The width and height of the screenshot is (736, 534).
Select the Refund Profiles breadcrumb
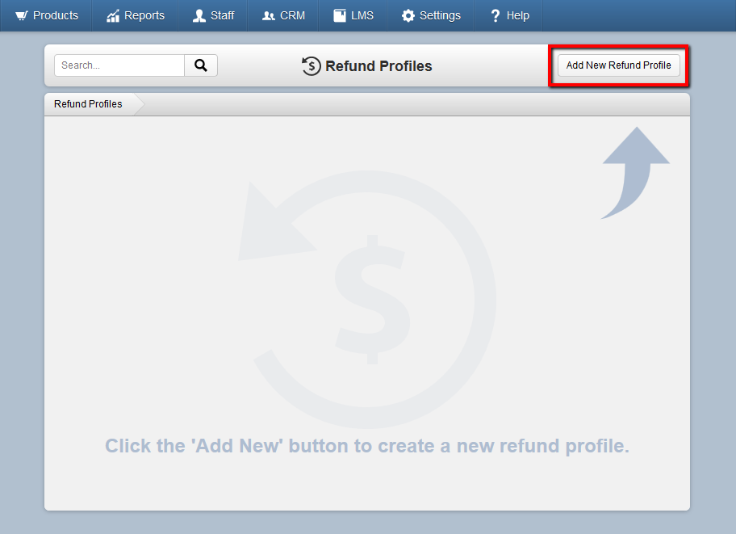88,104
